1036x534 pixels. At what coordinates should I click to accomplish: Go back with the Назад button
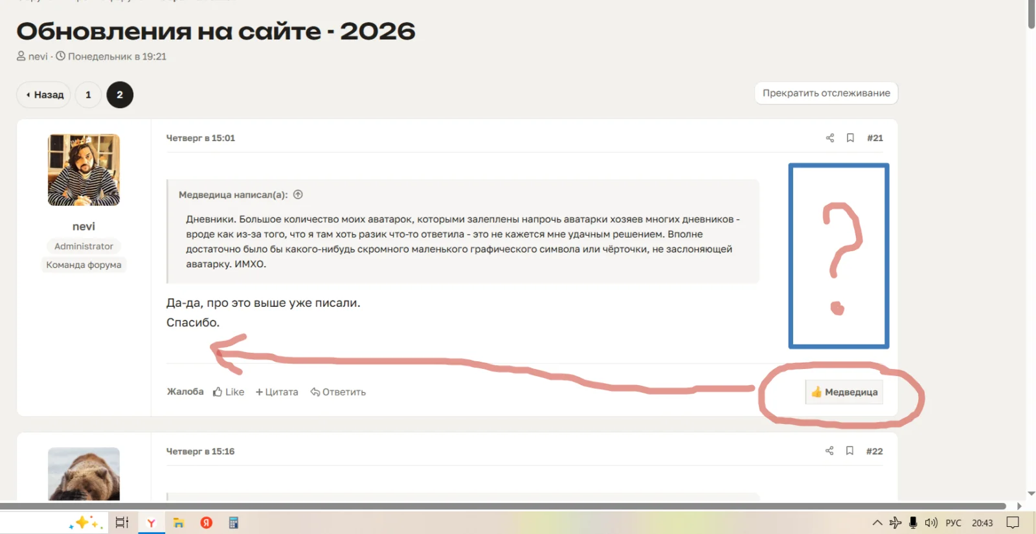tap(43, 95)
